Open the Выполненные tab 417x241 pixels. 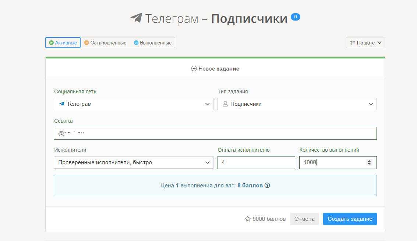pyautogui.click(x=153, y=43)
